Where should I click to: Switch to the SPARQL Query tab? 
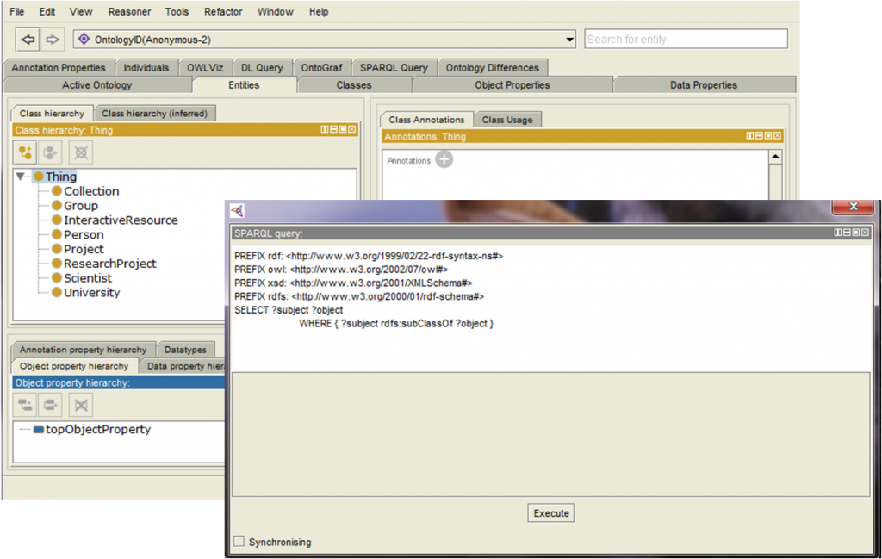coord(393,68)
